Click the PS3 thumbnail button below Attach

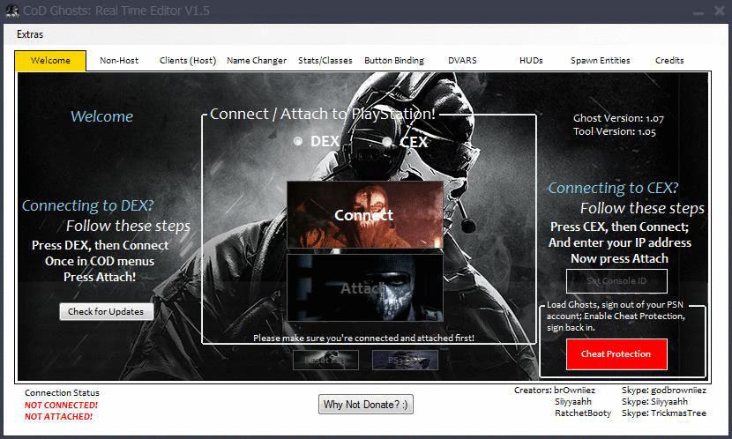click(x=405, y=361)
